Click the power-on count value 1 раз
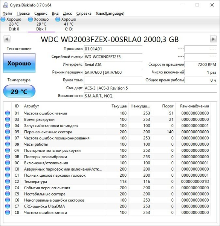This screenshot has width=220, height=226. coord(200,72)
